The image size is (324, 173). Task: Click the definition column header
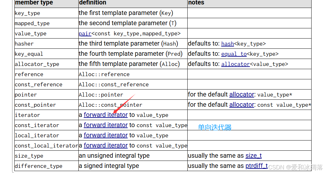point(93,3)
